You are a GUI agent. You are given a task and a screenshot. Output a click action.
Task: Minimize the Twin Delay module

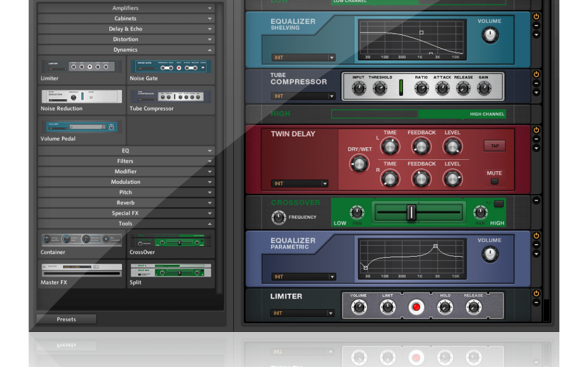coord(536,139)
